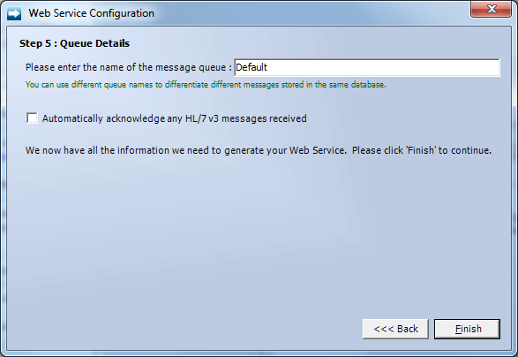Click the 'Web Service Configuration' title text
The width and height of the screenshot is (518, 357).
pos(92,13)
